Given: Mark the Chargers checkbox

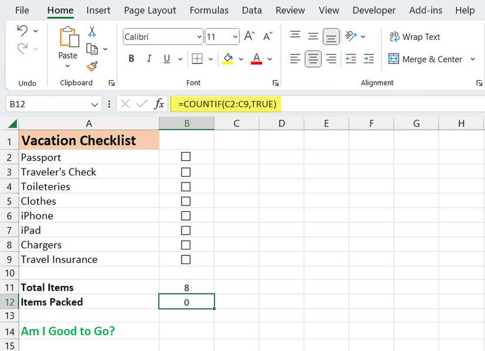Looking at the screenshot, I should [186, 245].
